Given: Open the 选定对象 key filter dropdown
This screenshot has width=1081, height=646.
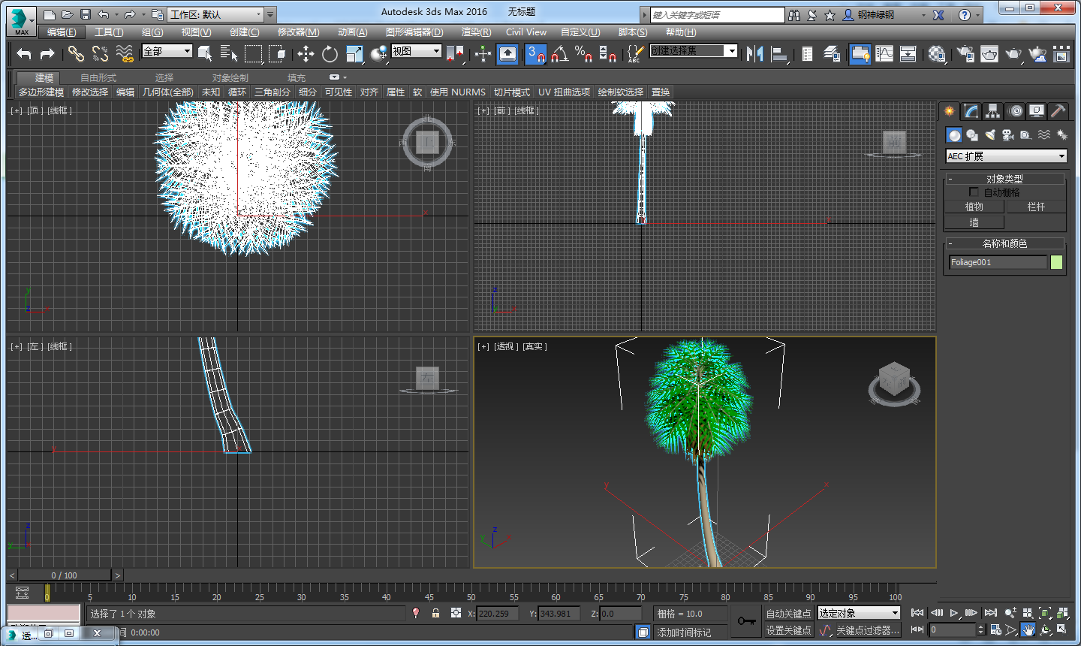Looking at the screenshot, I should pos(858,613).
